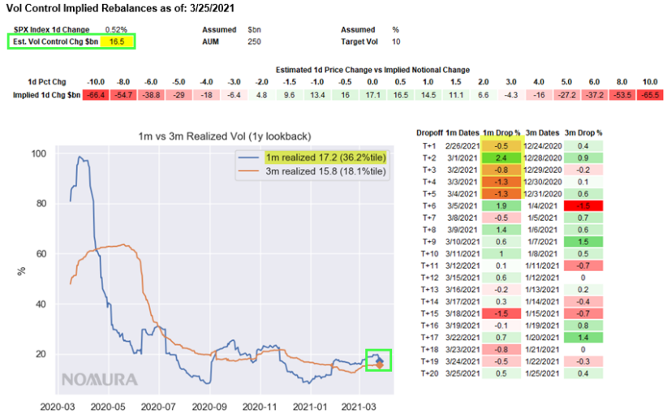Screen dimensions: 667x414
Task: Click the Assumed AUM value 250
Action: (253, 41)
